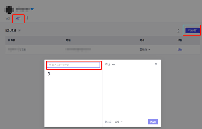Expand the 管理员 role dropdown

145,50
